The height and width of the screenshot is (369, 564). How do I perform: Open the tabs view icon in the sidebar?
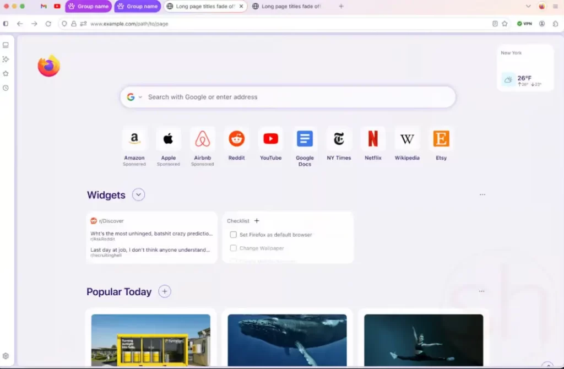(x=6, y=45)
